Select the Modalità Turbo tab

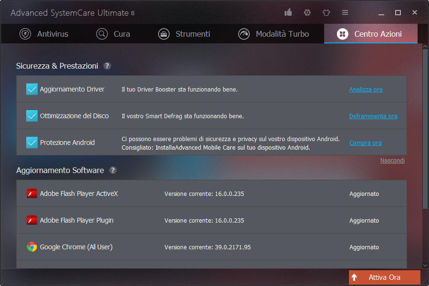tap(274, 34)
